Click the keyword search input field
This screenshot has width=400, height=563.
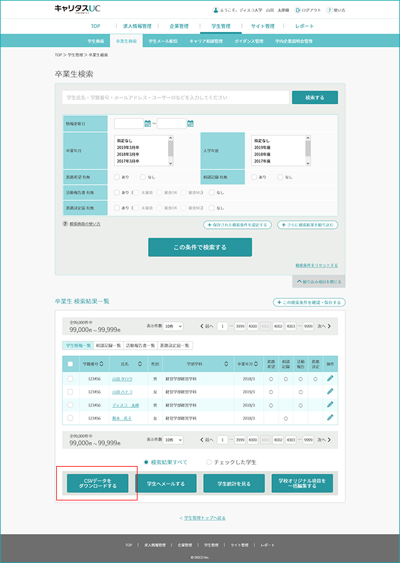click(x=176, y=98)
